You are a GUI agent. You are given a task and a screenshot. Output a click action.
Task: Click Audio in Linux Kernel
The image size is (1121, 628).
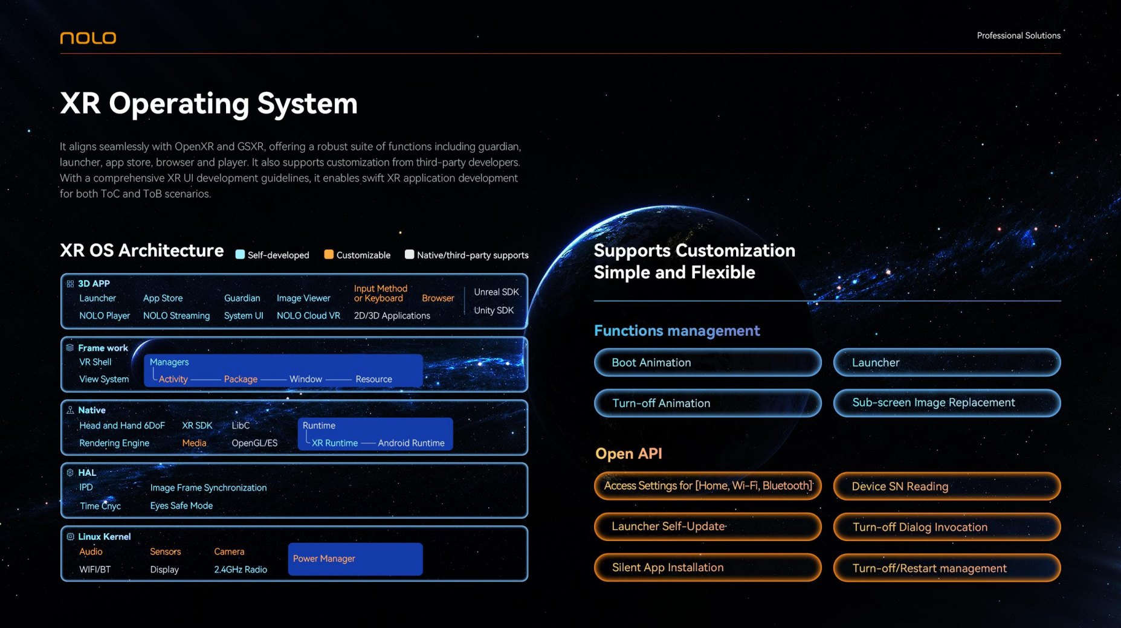[91, 552]
